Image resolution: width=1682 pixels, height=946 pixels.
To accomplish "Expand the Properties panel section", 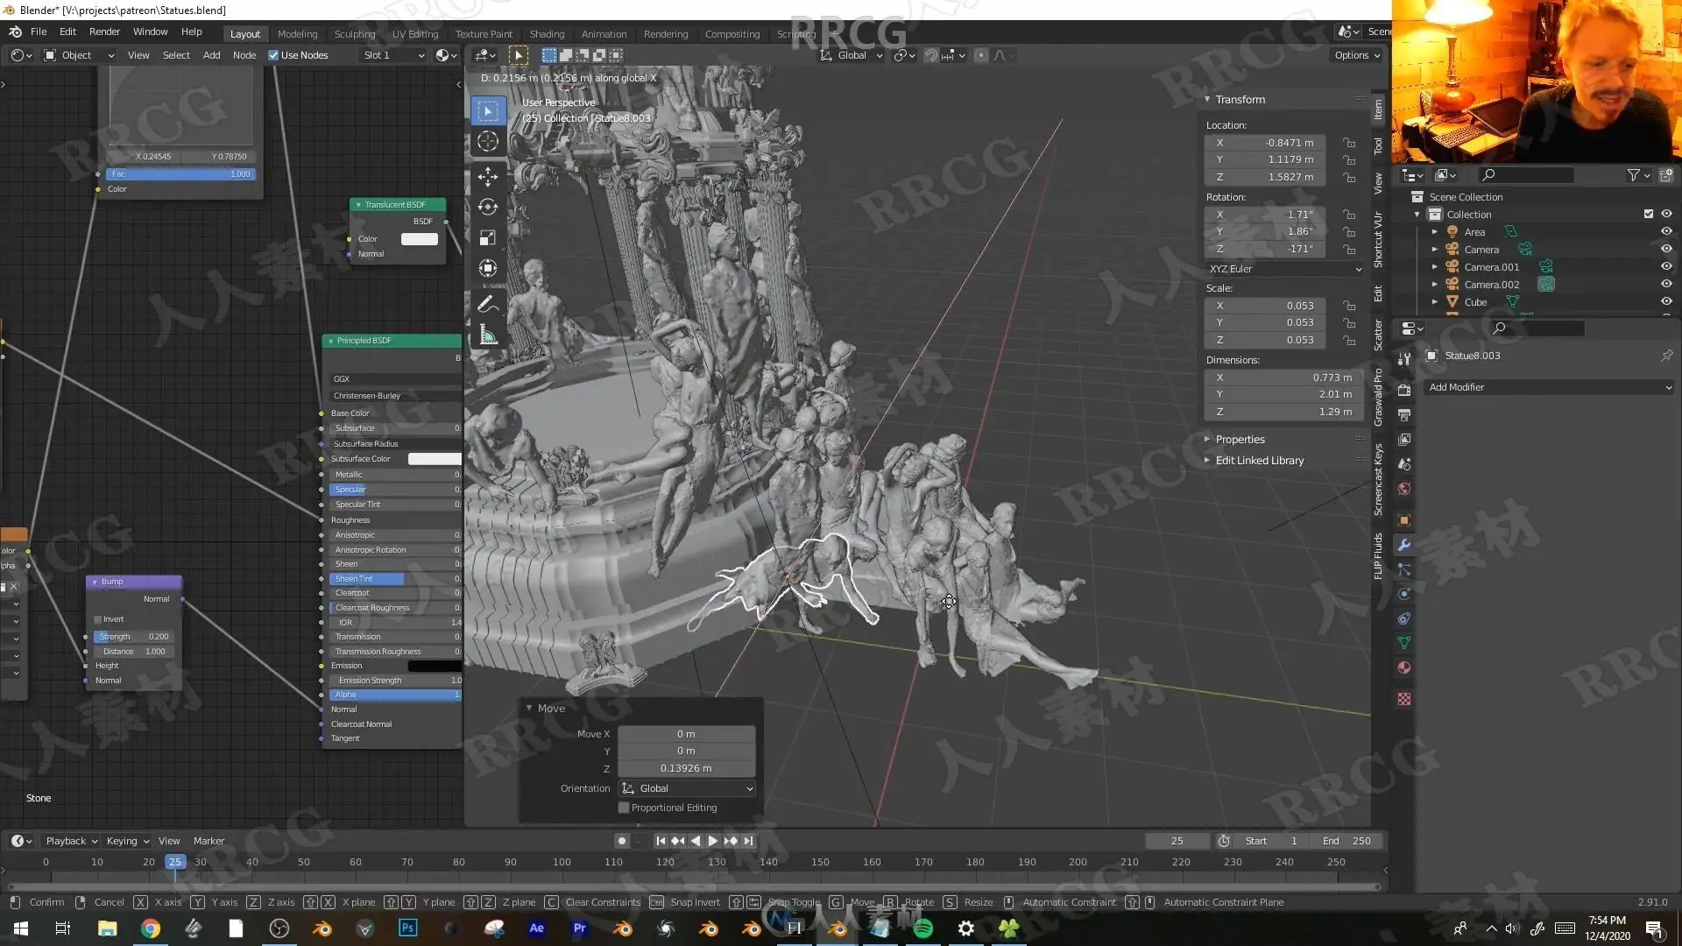I will pyautogui.click(x=1240, y=439).
